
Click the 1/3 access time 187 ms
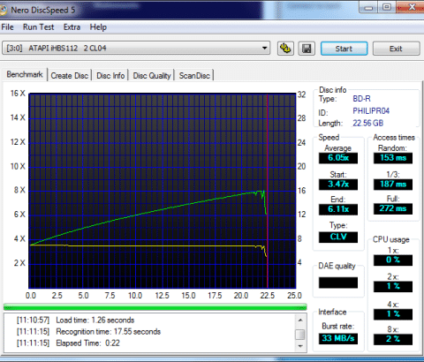393,185
